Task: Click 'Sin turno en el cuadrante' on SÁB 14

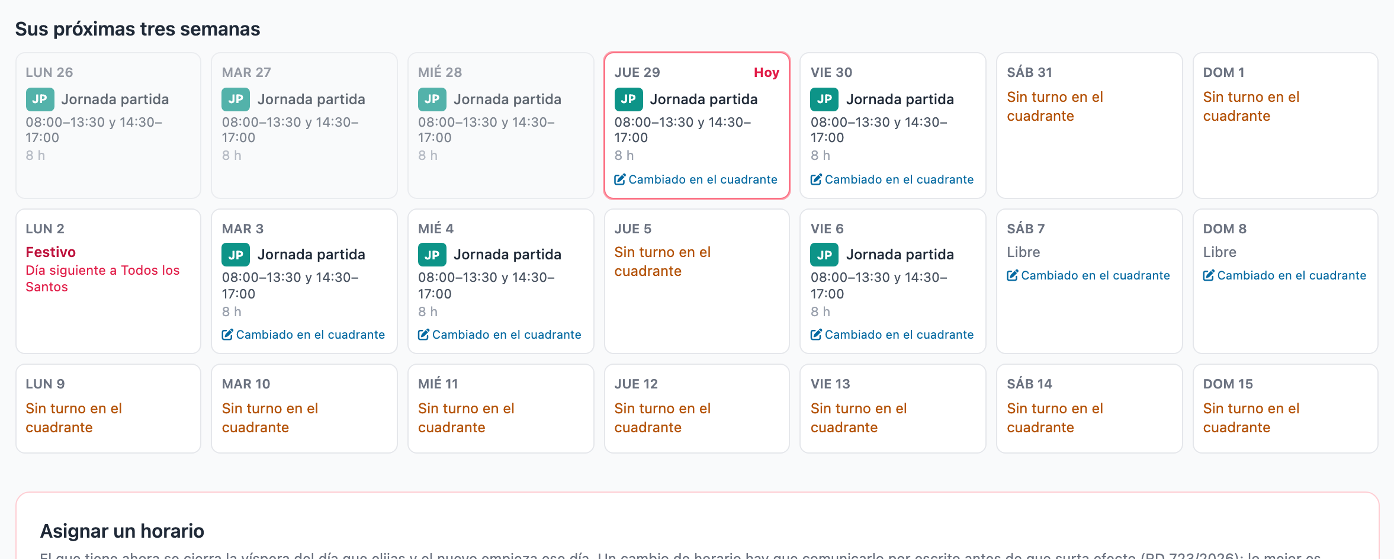Action: pyautogui.click(x=1055, y=418)
